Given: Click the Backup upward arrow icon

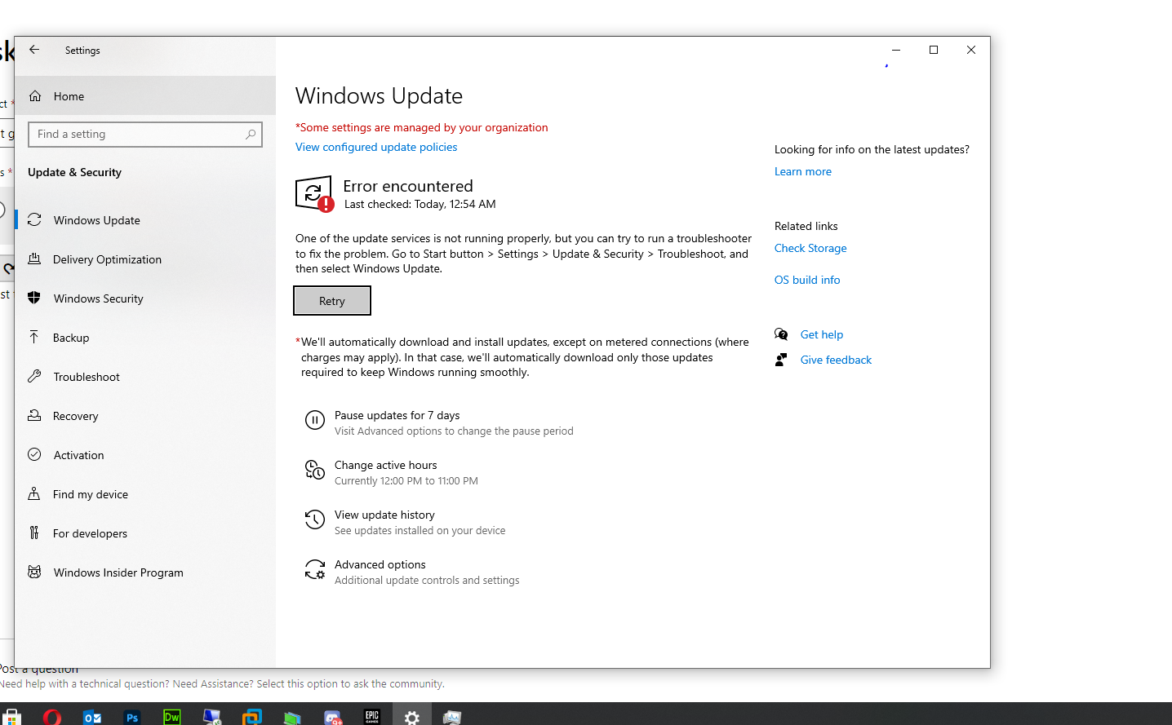Looking at the screenshot, I should [x=34, y=337].
